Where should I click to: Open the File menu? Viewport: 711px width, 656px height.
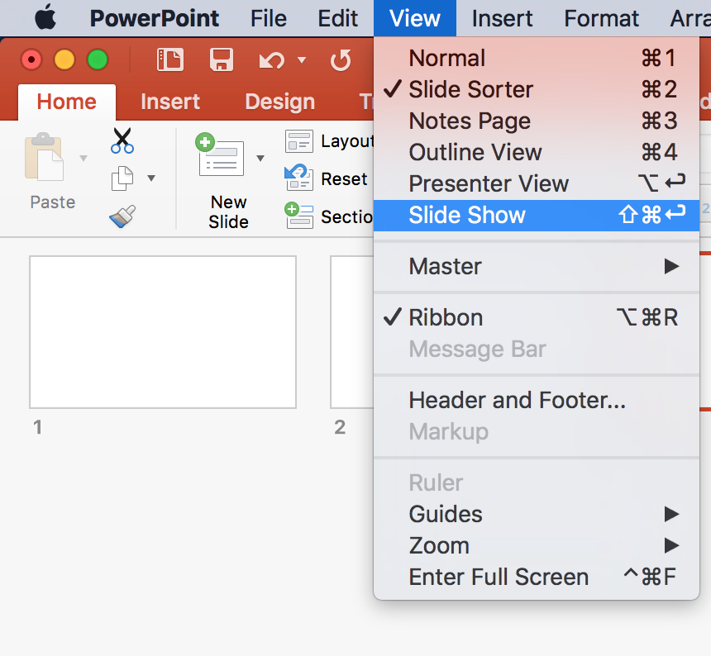(x=269, y=18)
